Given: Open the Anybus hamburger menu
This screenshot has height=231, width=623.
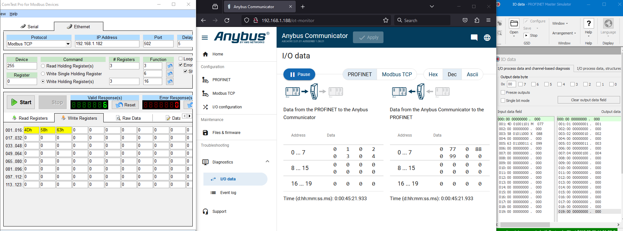Looking at the screenshot, I should 205,38.
